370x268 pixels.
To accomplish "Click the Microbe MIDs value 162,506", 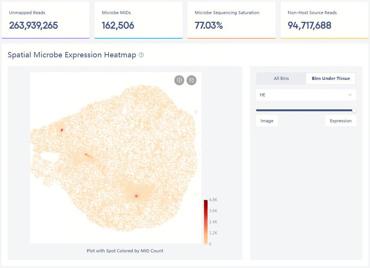I will [x=118, y=26].
